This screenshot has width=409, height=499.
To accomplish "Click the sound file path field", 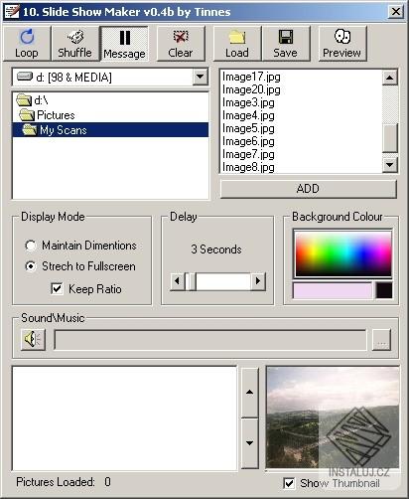I will [210, 340].
